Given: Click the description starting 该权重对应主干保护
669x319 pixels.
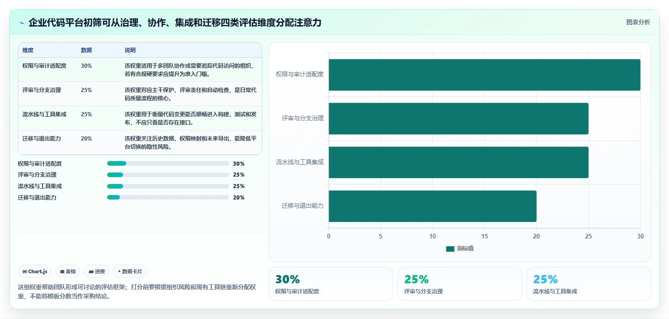Looking at the screenshot, I should (190, 94).
